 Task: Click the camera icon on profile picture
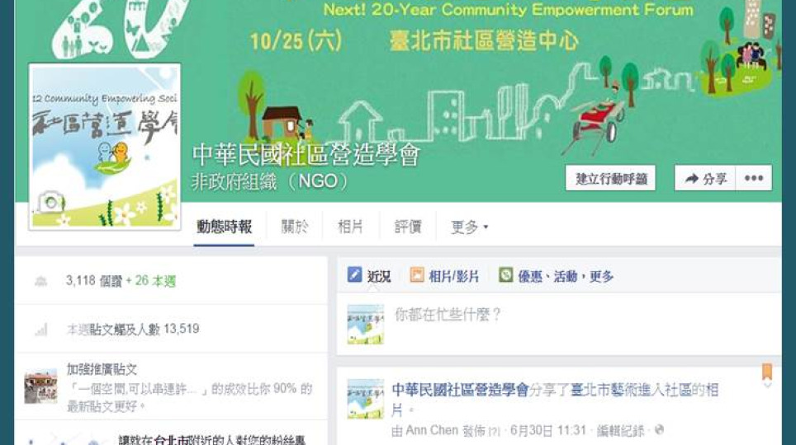[x=50, y=202]
